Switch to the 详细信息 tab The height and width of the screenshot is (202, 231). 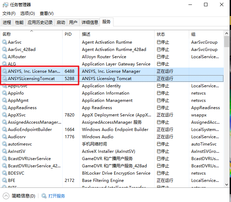pos(90,23)
